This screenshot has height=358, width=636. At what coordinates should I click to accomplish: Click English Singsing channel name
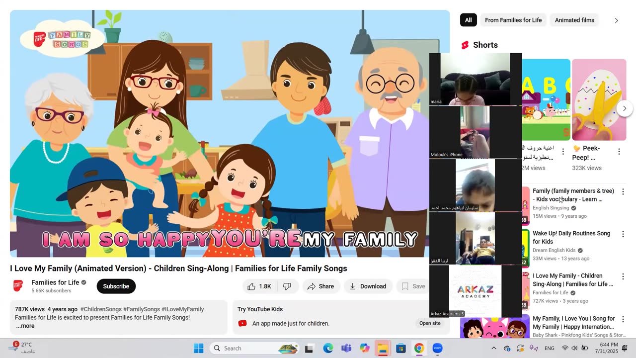tap(551, 208)
